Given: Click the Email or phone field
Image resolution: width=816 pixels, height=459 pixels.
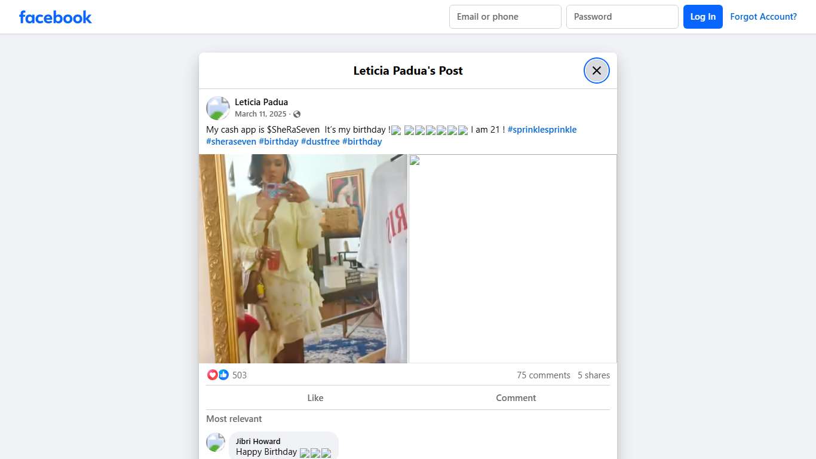Looking at the screenshot, I should tap(505, 17).
